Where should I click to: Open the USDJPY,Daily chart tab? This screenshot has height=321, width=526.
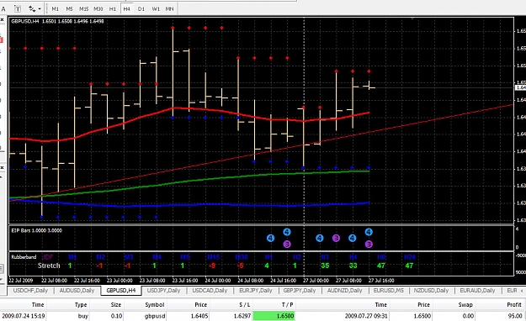(163, 291)
